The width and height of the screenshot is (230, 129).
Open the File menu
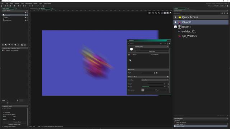click(x=3, y=3)
